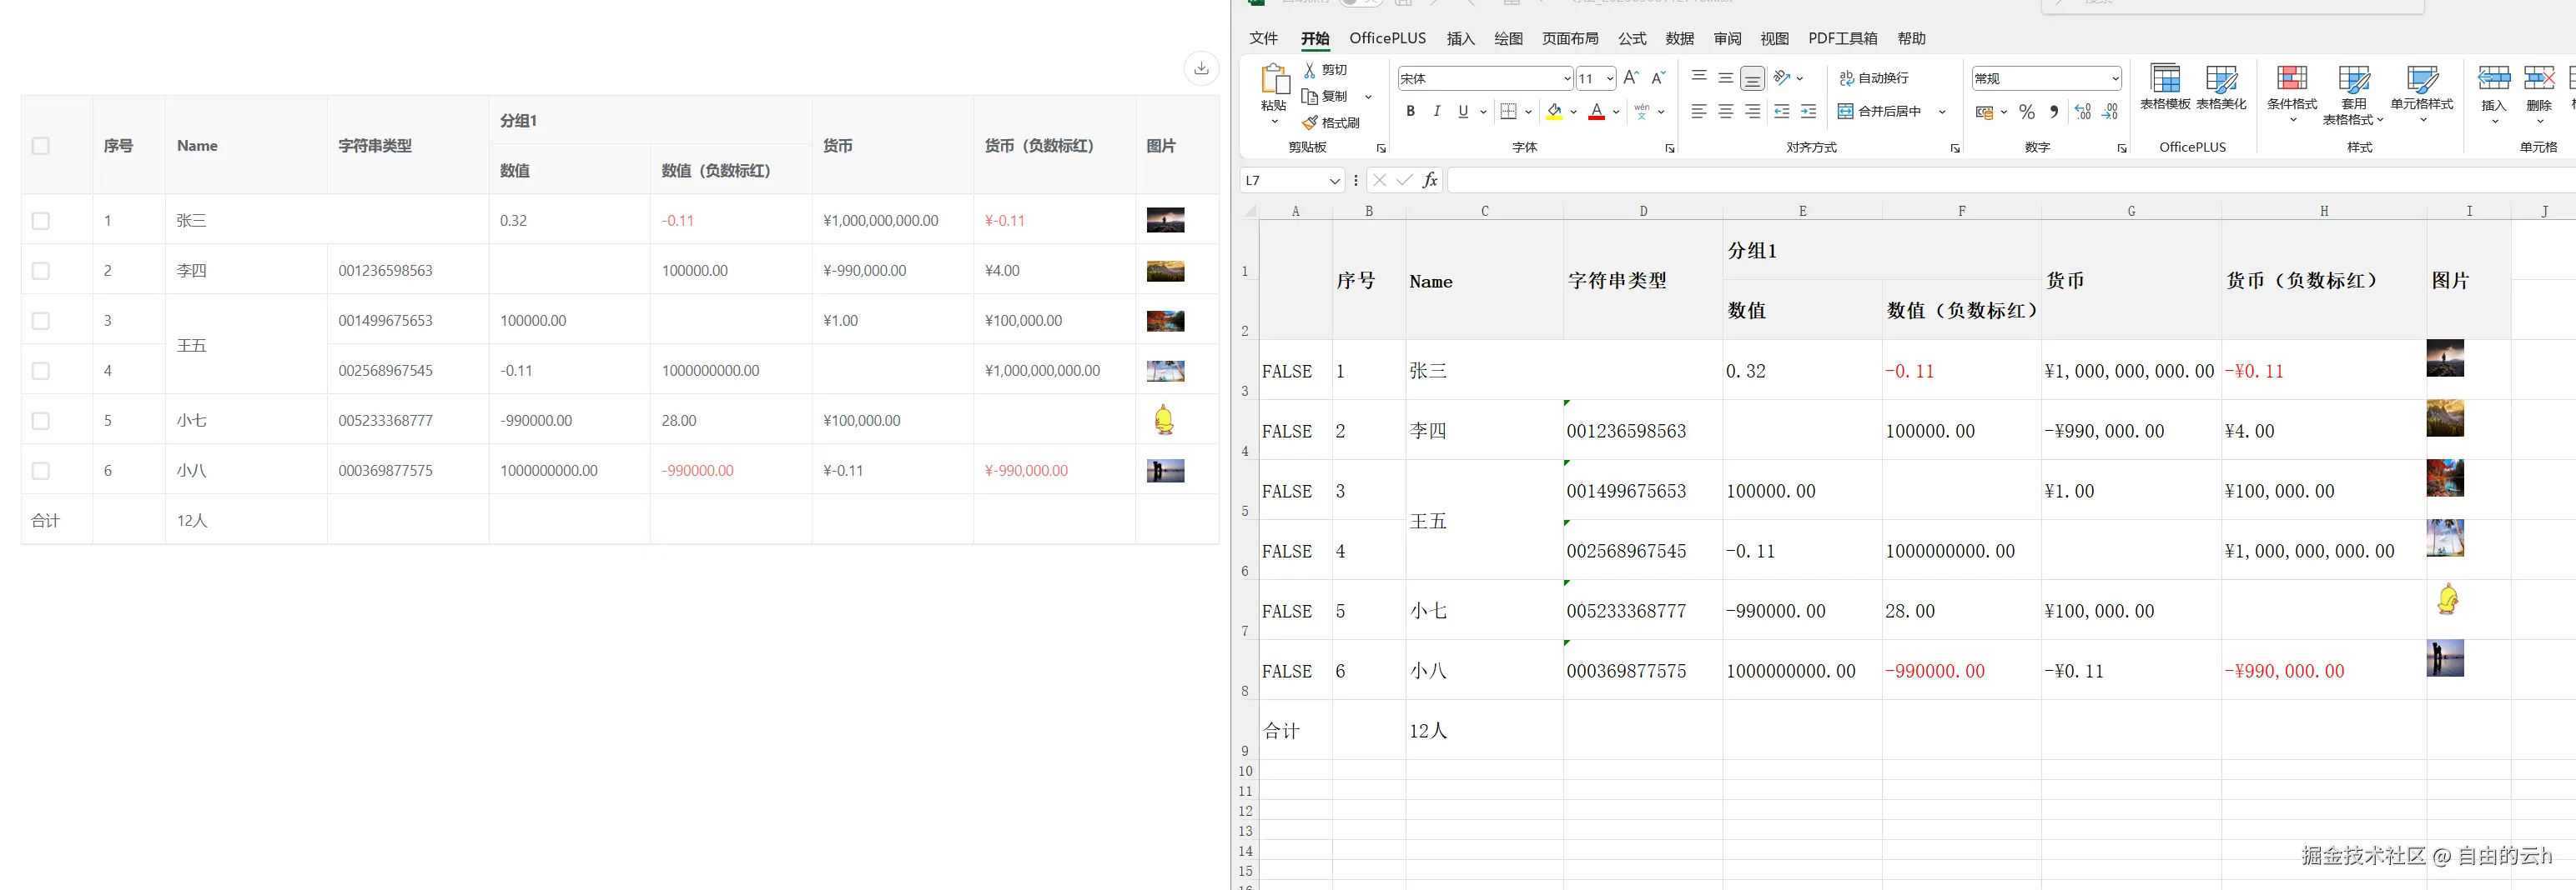Apply conditional formatting (条件格式)
The height and width of the screenshot is (890, 2576).
(2292, 92)
